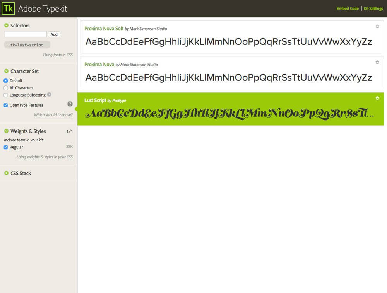Click the 55K file size value

[x=69, y=146]
